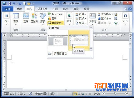Click word count 字数: 0

point(21,93)
